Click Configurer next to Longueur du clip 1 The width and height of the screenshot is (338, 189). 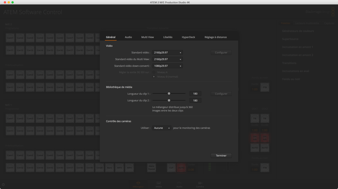(221, 93)
